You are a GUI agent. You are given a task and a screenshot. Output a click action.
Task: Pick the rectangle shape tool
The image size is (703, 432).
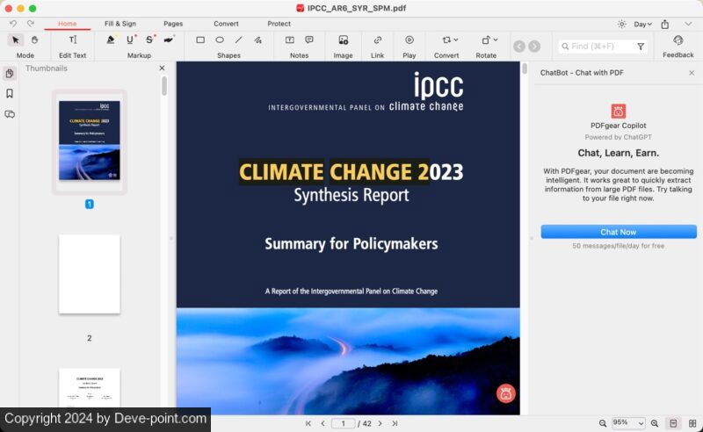pos(200,40)
